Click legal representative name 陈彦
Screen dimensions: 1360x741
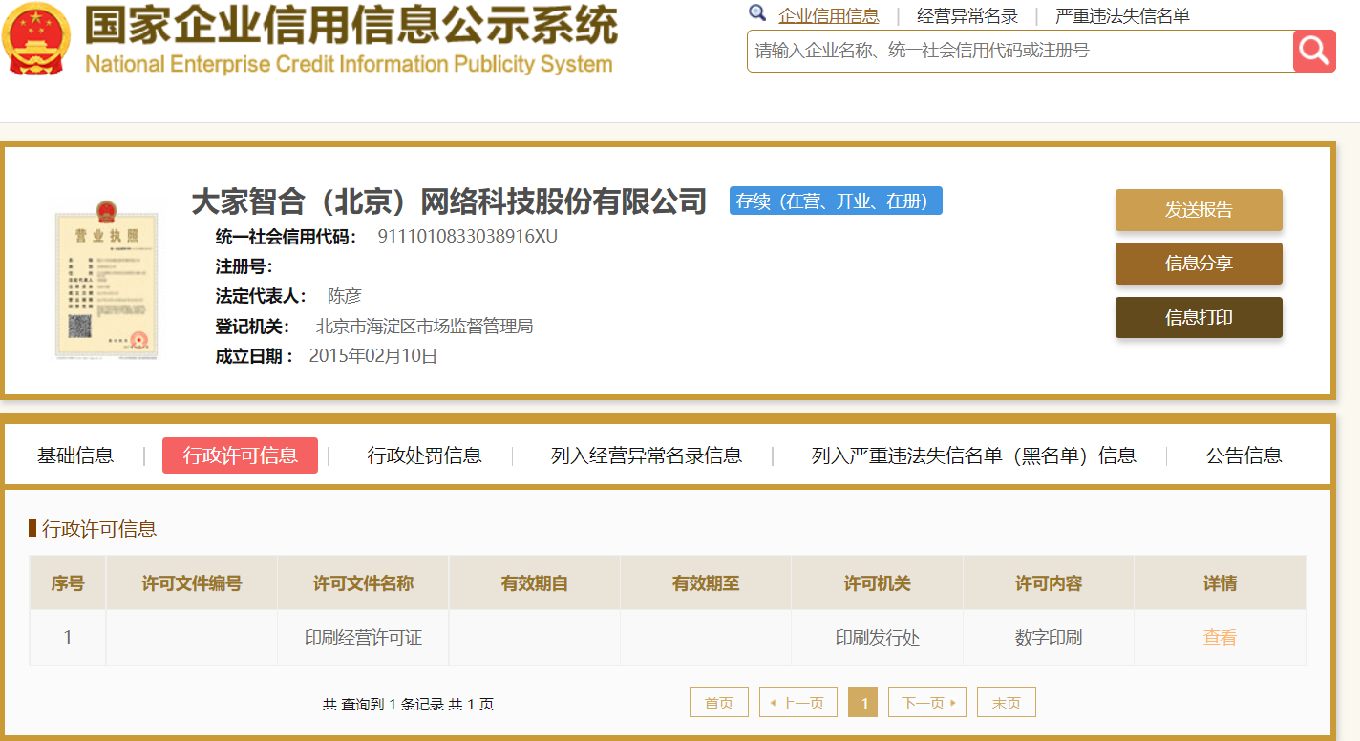pos(344,296)
